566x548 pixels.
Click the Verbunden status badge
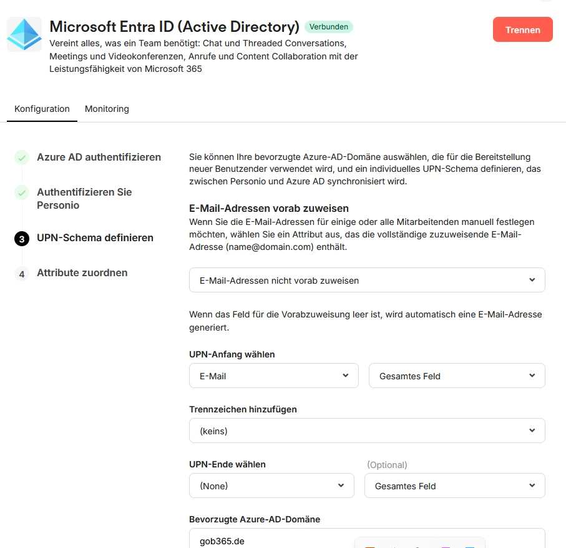(329, 27)
